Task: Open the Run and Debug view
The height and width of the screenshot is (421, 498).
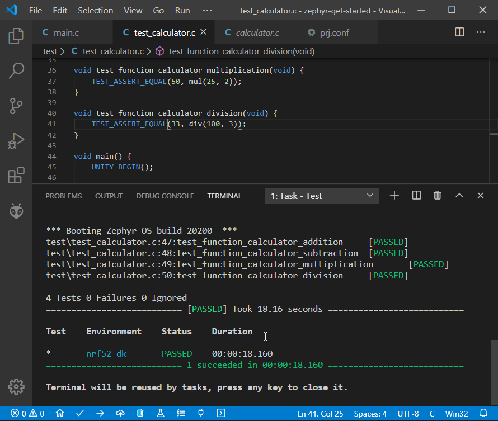Action: click(16, 140)
